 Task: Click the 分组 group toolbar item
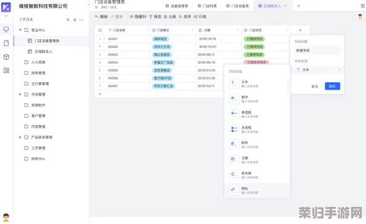[x=169, y=17]
